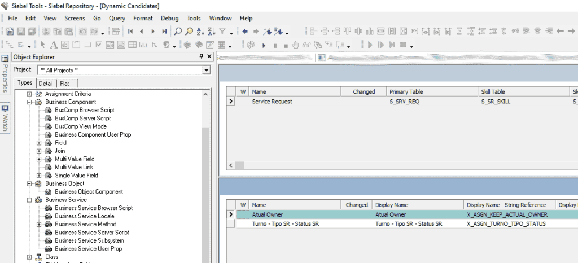578x263 pixels.
Task: Open the Debug menu
Action: click(169, 18)
